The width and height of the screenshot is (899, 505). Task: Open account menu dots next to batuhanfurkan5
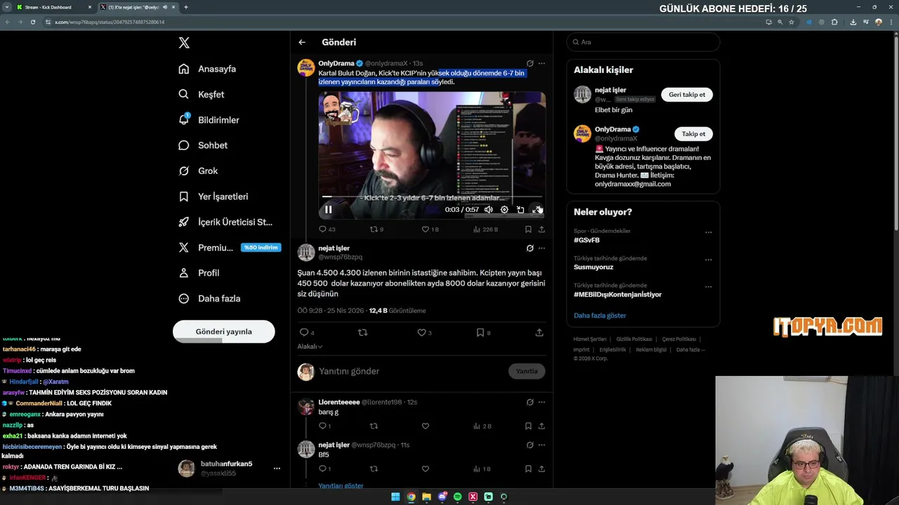click(x=277, y=468)
